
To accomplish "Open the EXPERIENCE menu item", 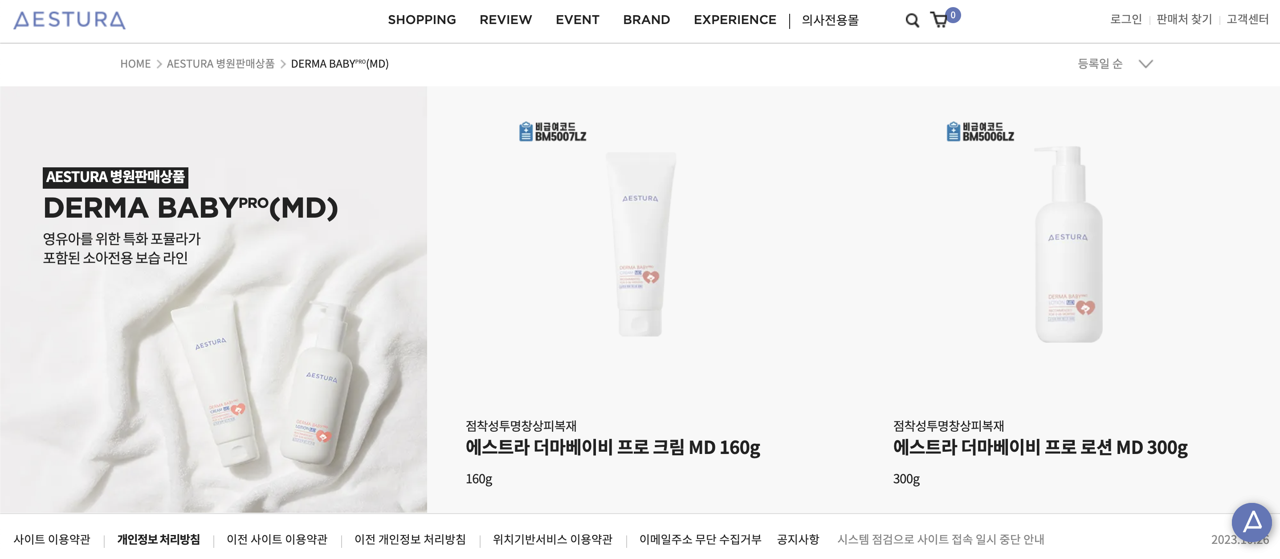I will pyautogui.click(x=735, y=20).
